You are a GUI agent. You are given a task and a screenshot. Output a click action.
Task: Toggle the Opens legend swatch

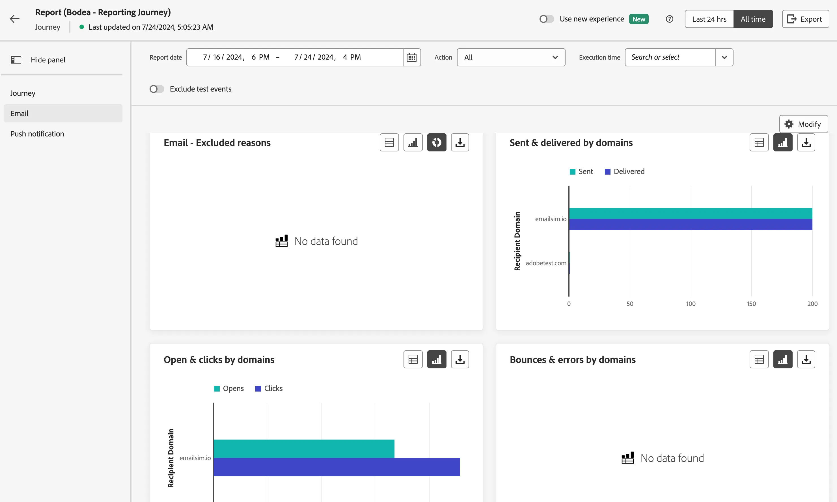coord(217,388)
